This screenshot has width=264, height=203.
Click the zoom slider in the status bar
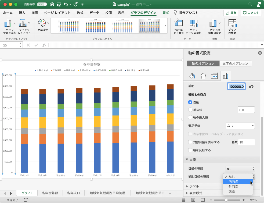[226, 200]
